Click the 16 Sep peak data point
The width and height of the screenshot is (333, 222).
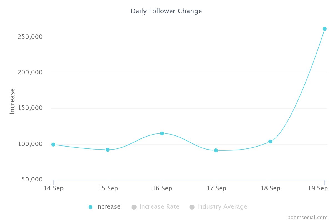(162, 133)
